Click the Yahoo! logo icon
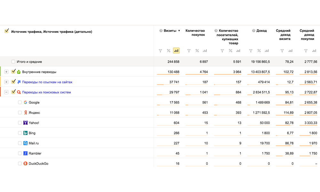Screen dimensions: 320x192 point(25,123)
